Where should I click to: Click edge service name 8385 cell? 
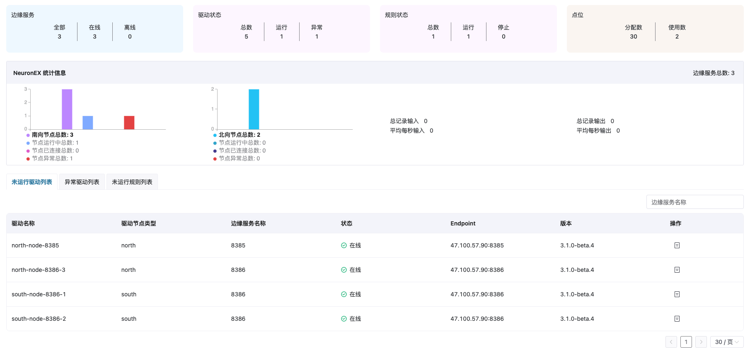click(x=238, y=245)
